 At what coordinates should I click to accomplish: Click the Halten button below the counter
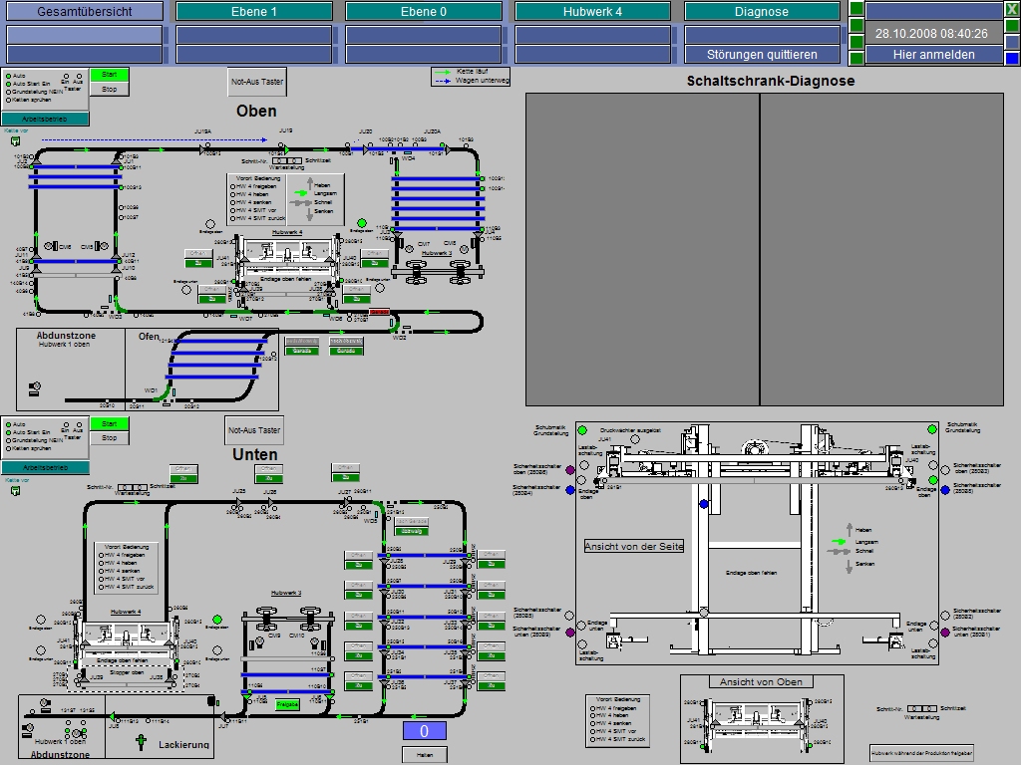pyautogui.click(x=425, y=755)
